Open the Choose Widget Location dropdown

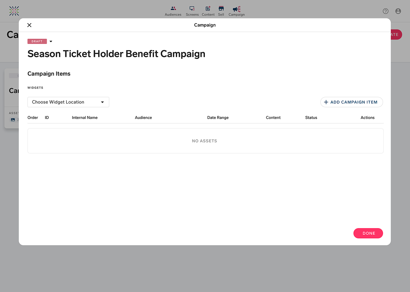tap(68, 102)
